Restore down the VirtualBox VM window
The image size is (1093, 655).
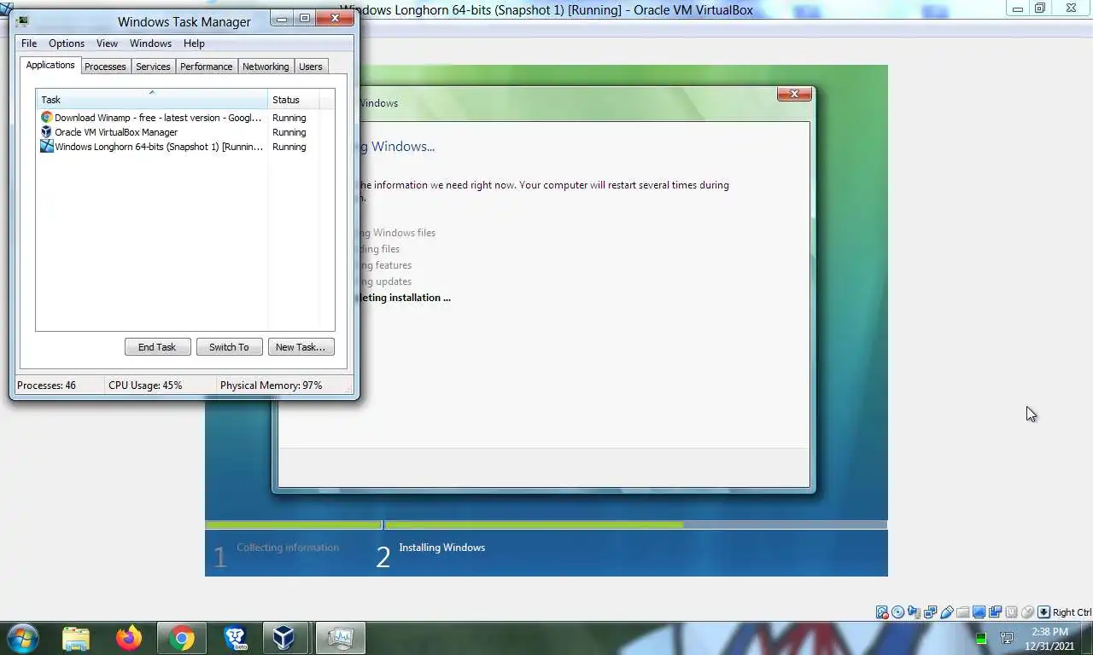[x=1039, y=9]
